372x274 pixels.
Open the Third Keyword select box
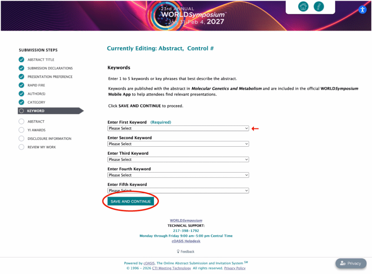[178, 159]
